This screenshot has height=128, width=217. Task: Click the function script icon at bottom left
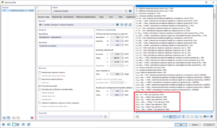(29, 125)
